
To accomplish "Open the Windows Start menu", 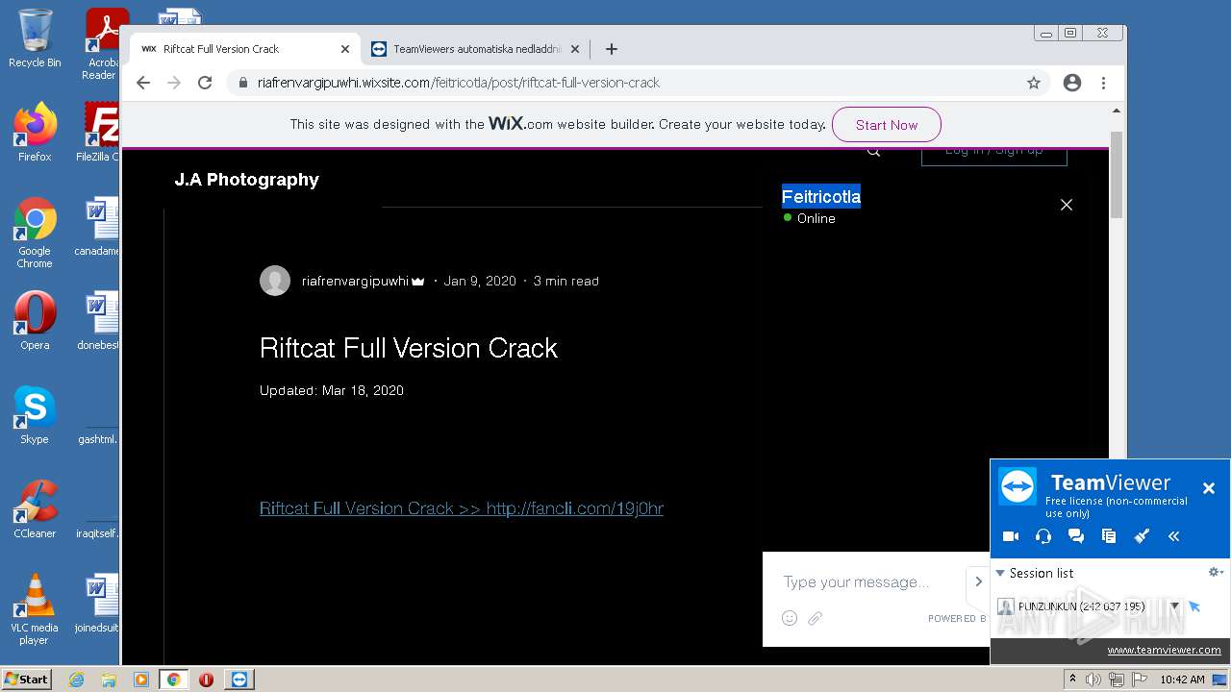I will (x=26, y=679).
